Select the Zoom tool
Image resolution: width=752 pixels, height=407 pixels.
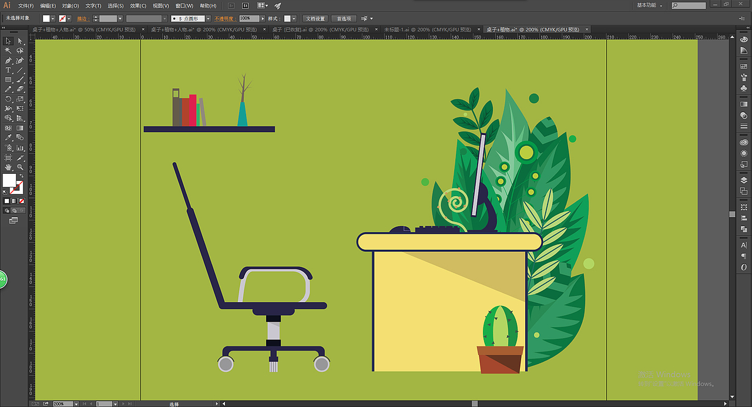pyautogui.click(x=19, y=167)
